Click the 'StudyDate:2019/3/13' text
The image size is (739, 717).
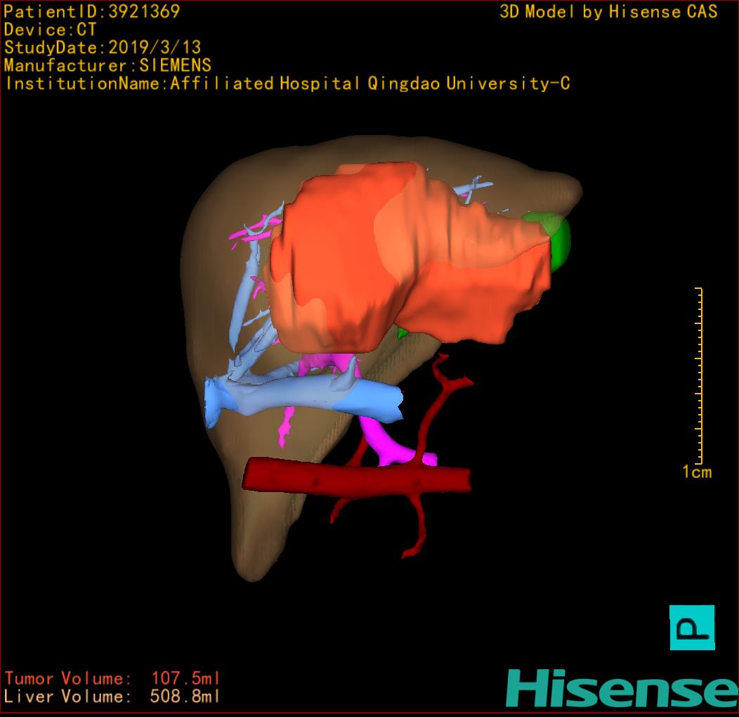pyautogui.click(x=103, y=47)
